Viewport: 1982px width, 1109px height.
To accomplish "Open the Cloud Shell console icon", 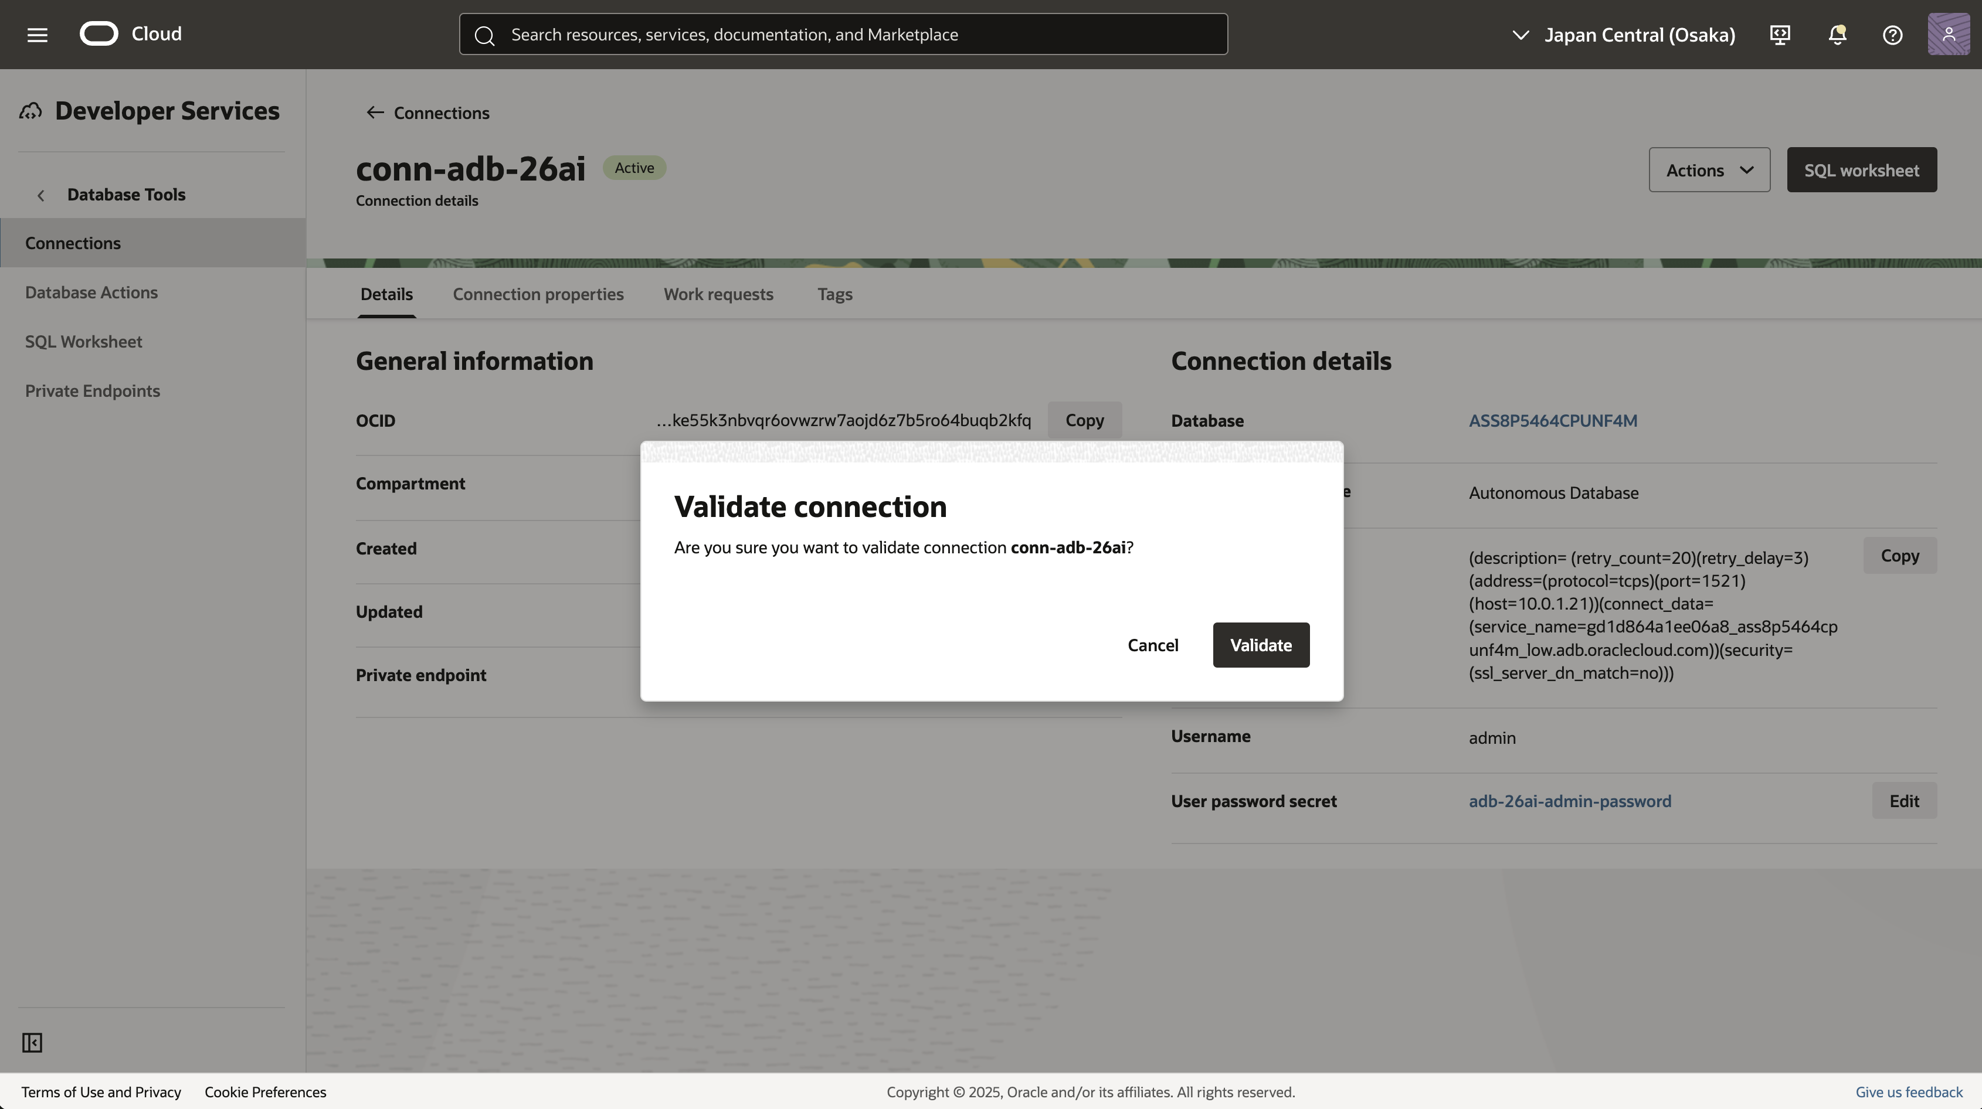I will coord(1779,35).
